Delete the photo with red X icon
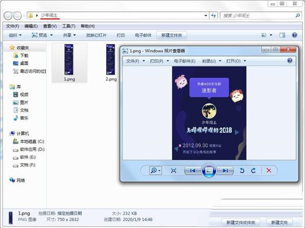Viewport: 305px width, 228px height. tap(269, 170)
